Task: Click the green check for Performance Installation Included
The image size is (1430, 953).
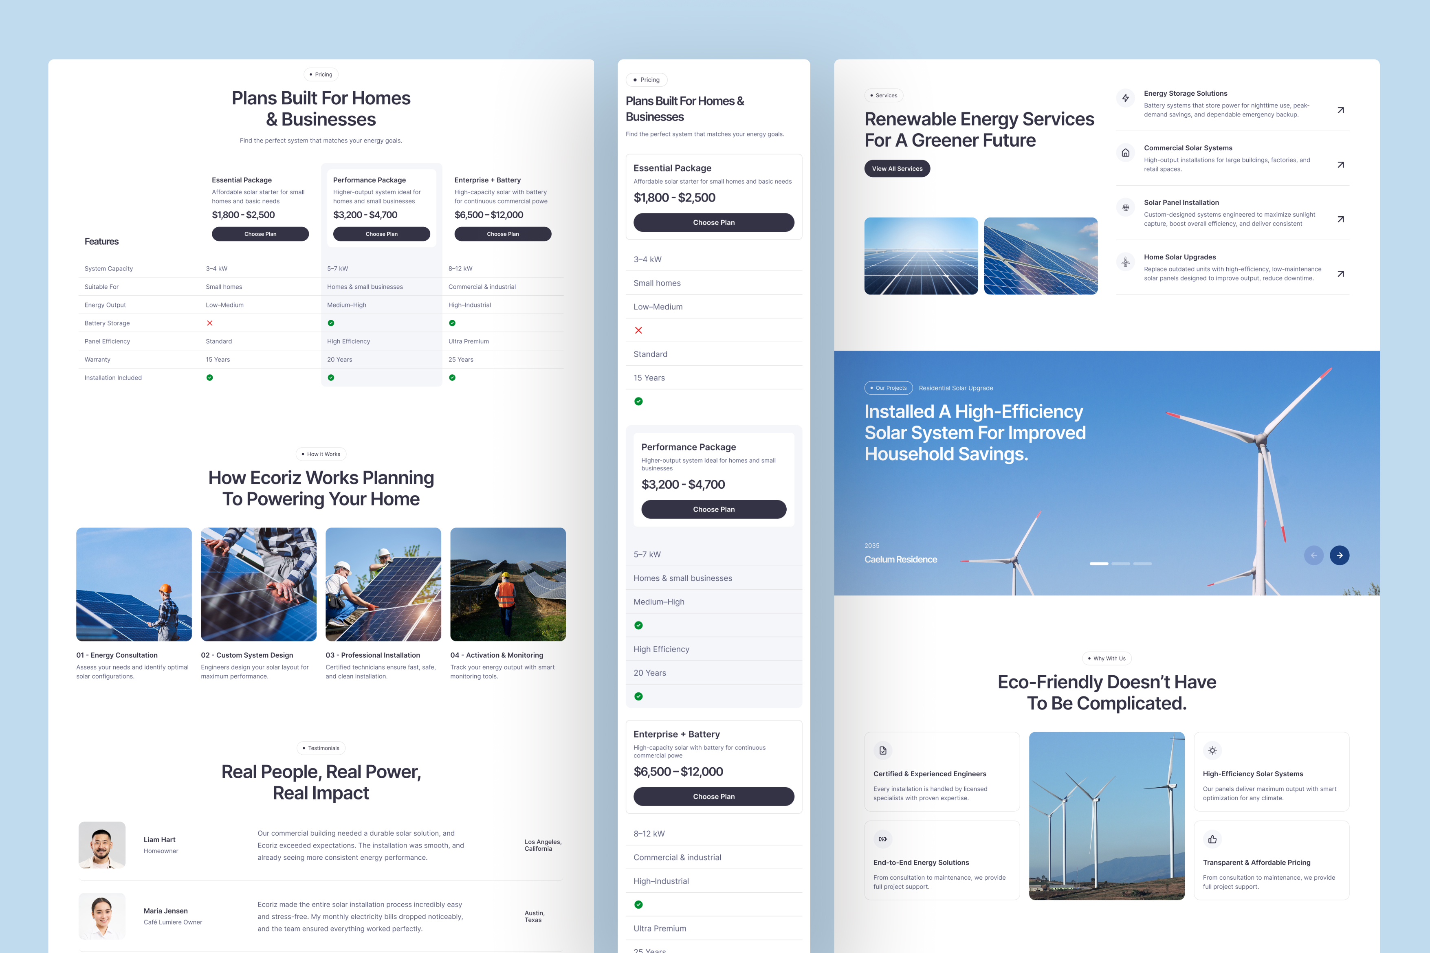Action: tap(331, 378)
